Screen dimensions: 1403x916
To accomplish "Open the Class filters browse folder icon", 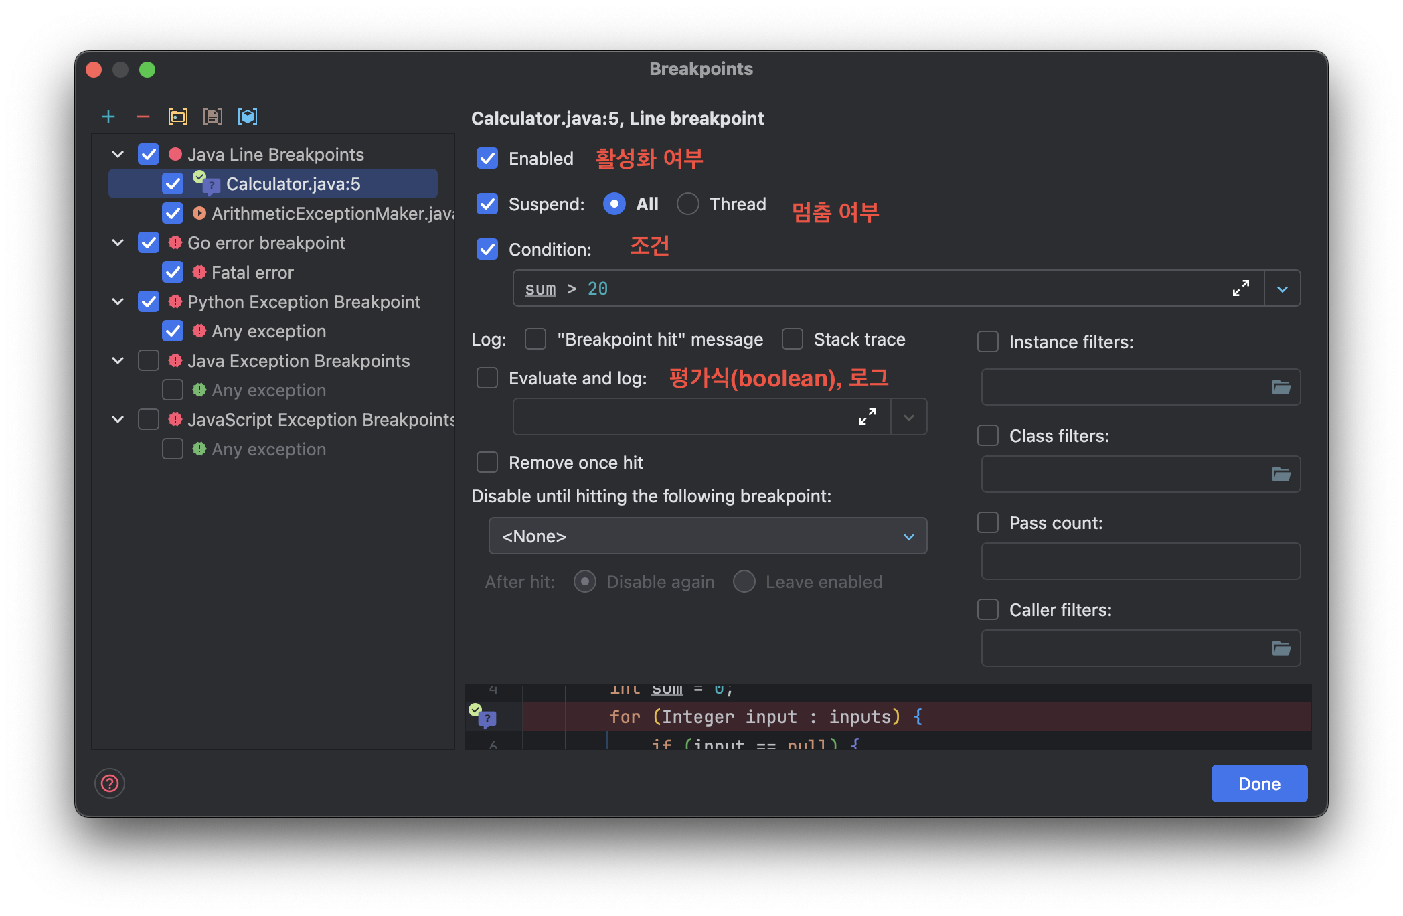I will [x=1281, y=474].
